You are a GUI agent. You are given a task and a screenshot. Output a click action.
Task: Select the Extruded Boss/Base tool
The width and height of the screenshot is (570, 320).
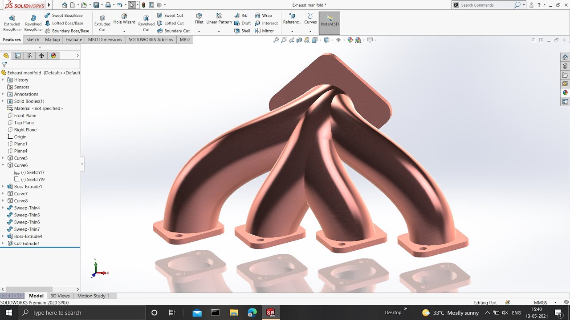coord(12,23)
